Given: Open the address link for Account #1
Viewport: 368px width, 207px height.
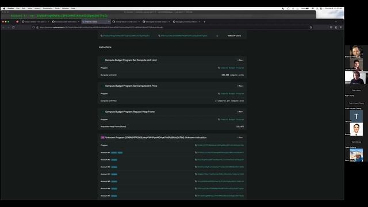Looking at the screenshot, I should [220, 152].
